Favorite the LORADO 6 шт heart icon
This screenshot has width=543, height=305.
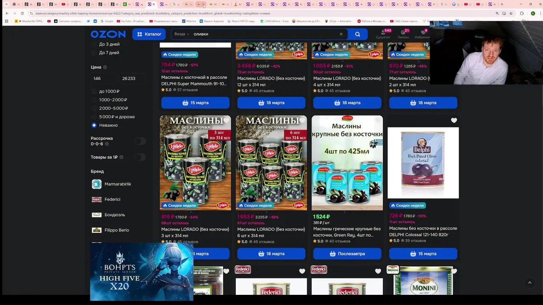302,120
